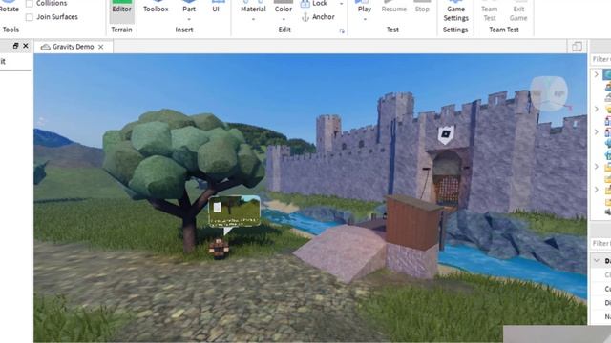This screenshot has width=611, height=343.
Task: Open the Play mode dropdown arrow
Action: (365, 19)
